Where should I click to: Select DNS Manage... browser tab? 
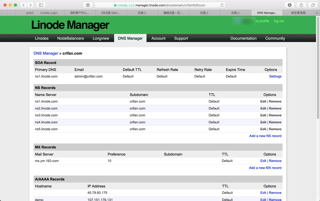(x=267, y=13)
